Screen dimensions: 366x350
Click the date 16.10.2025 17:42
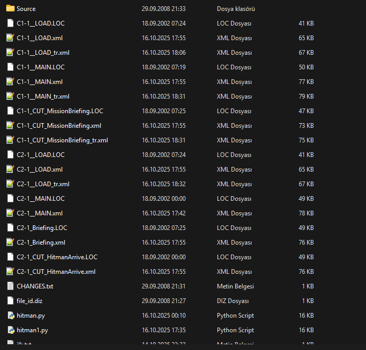(164, 213)
